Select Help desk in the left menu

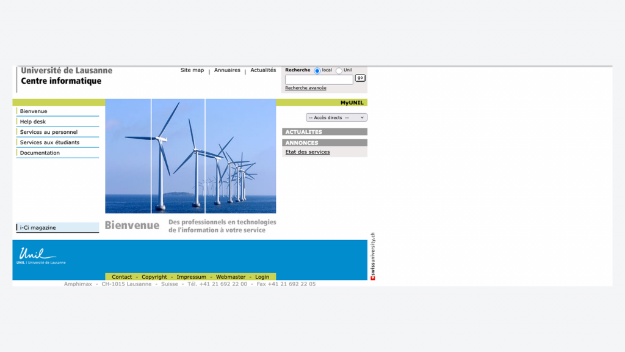[x=33, y=122]
